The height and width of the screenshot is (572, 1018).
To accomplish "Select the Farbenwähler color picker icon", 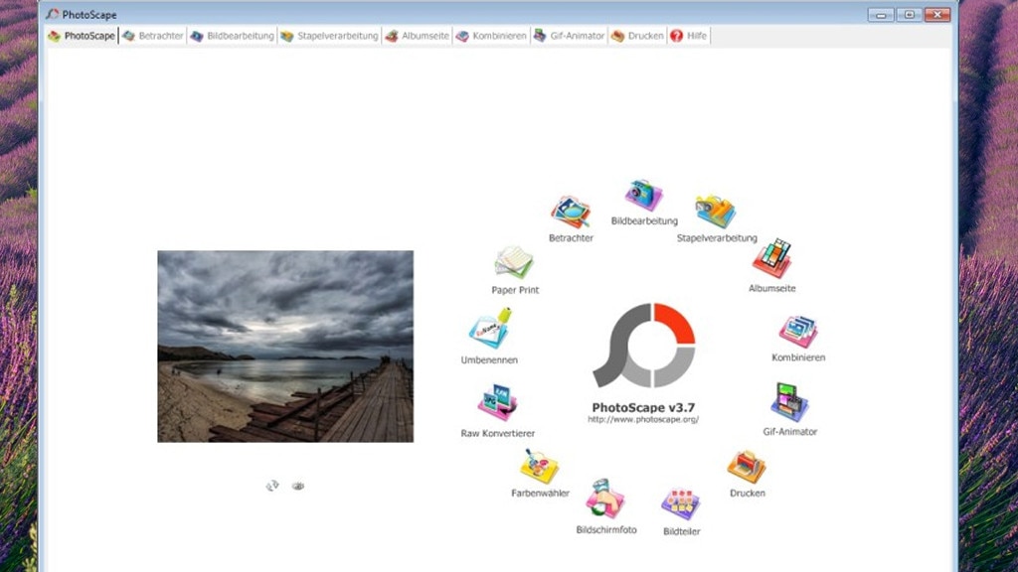I will (540, 467).
